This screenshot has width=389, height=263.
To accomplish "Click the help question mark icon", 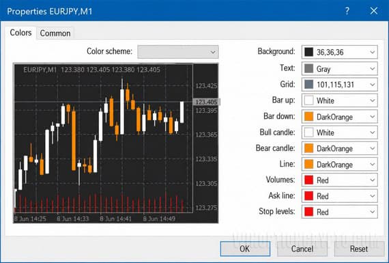I will [x=347, y=11].
